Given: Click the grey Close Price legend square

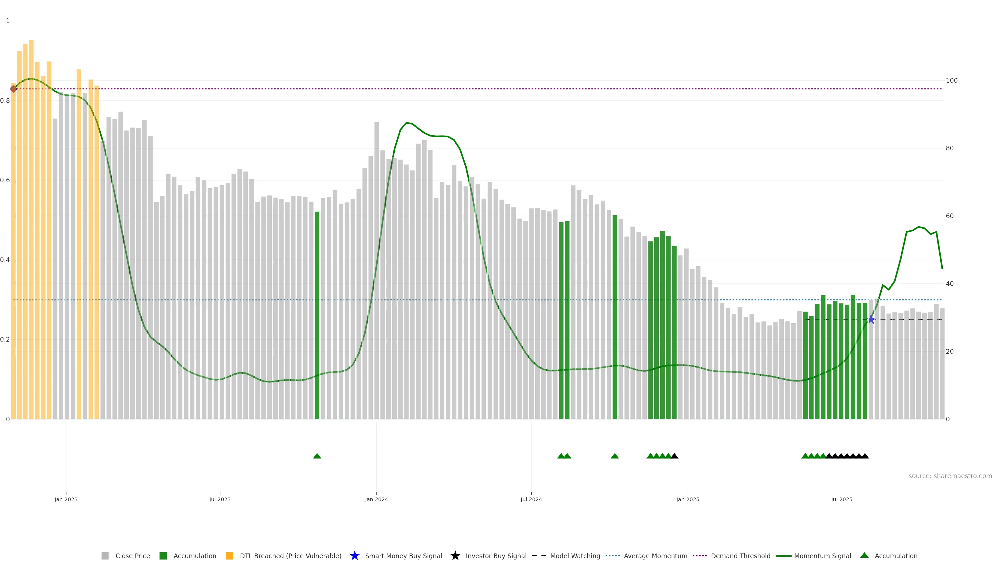Looking at the screenshot, I should (x=105, y=556).
